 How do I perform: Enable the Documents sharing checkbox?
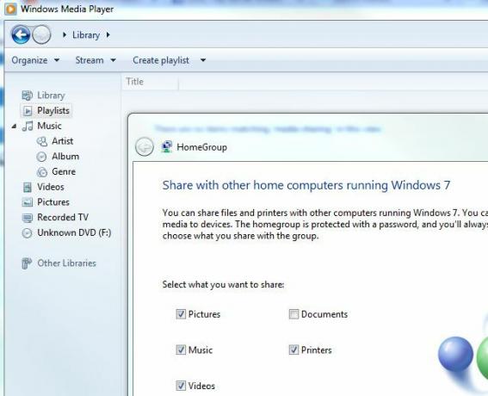293,314
